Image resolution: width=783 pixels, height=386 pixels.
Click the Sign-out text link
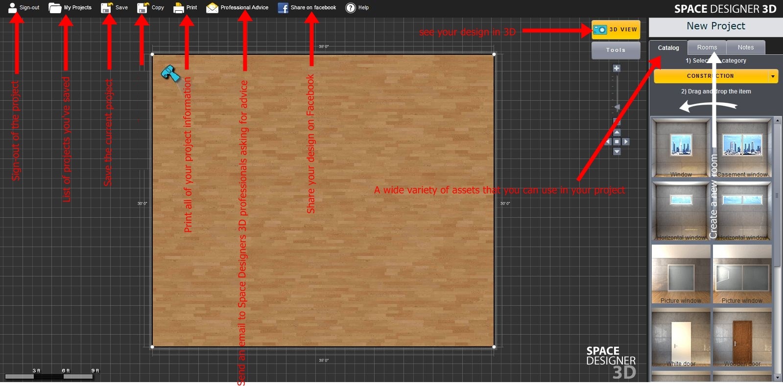(29, 8)
